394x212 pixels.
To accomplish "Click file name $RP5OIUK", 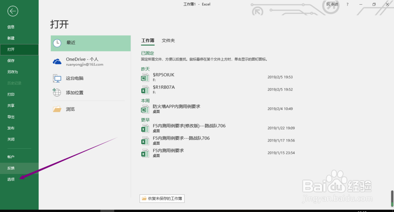I will pos(164,75).
